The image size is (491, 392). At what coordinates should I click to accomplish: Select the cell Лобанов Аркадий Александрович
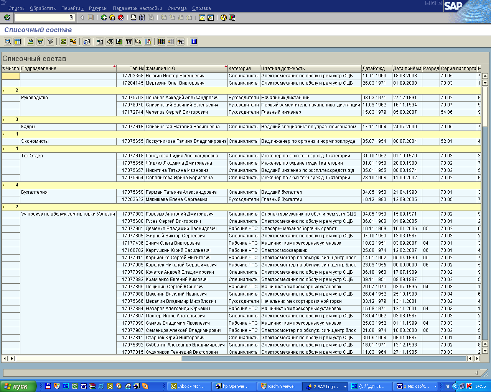(186, 98)
